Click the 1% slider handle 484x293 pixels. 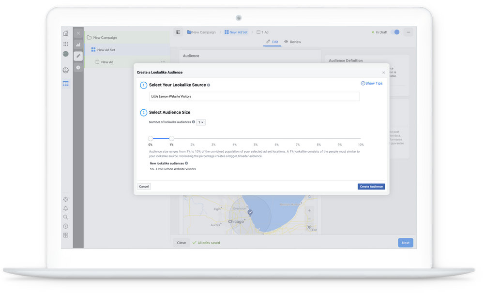click(171, 138)
